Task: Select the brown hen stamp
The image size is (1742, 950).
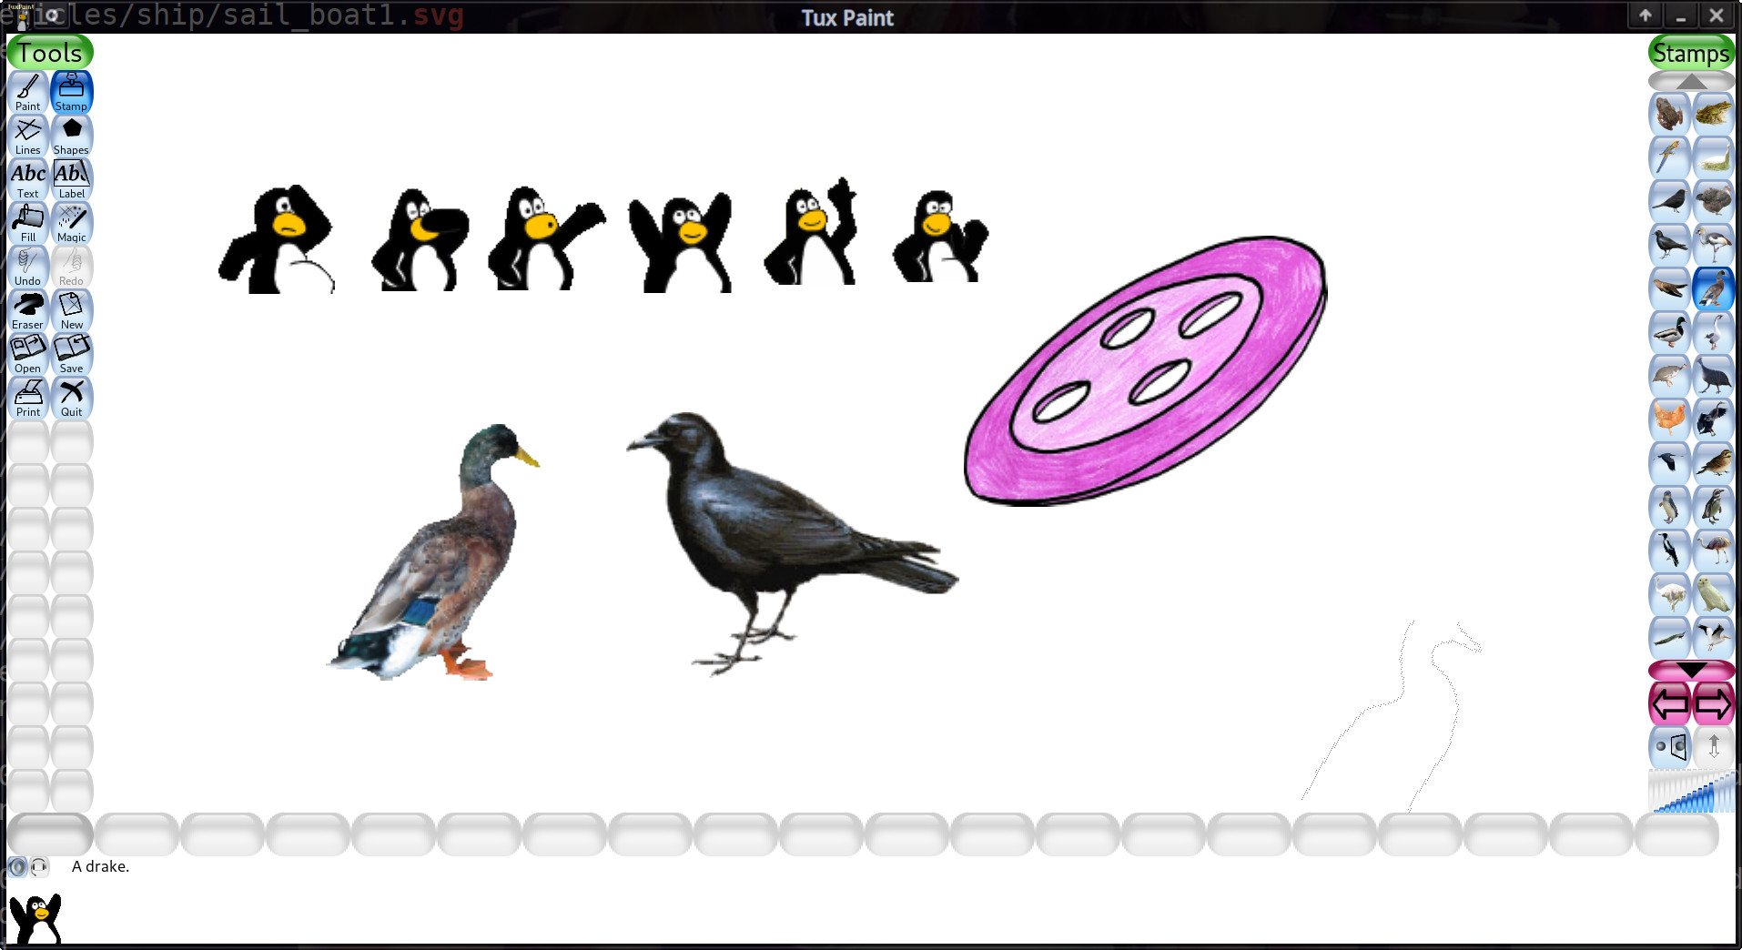Action: 1714,202
